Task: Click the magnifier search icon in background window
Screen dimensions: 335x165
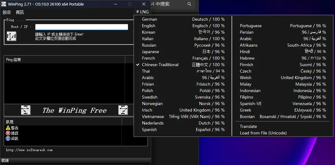Action: [x=189, y=4]
